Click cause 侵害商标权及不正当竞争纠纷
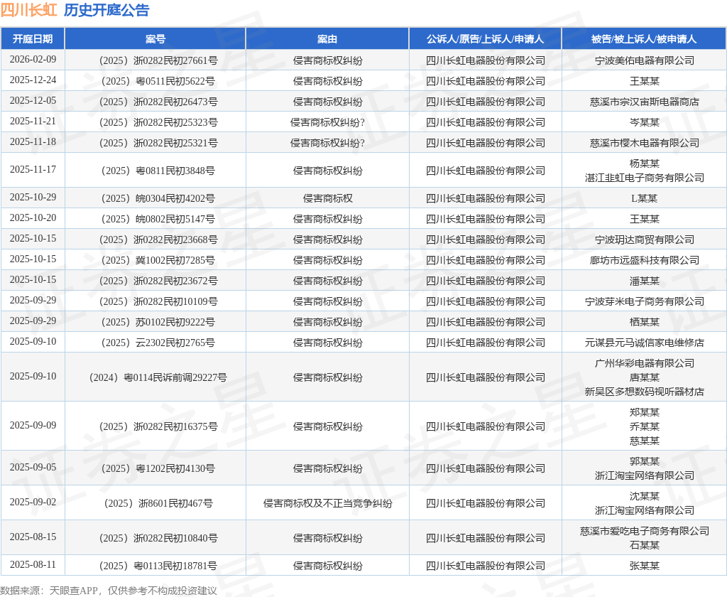 pyautogui.click(x=328, y=503)
